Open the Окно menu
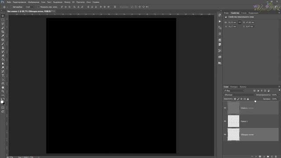The image size is (281, 158). (x=88, y=2)
